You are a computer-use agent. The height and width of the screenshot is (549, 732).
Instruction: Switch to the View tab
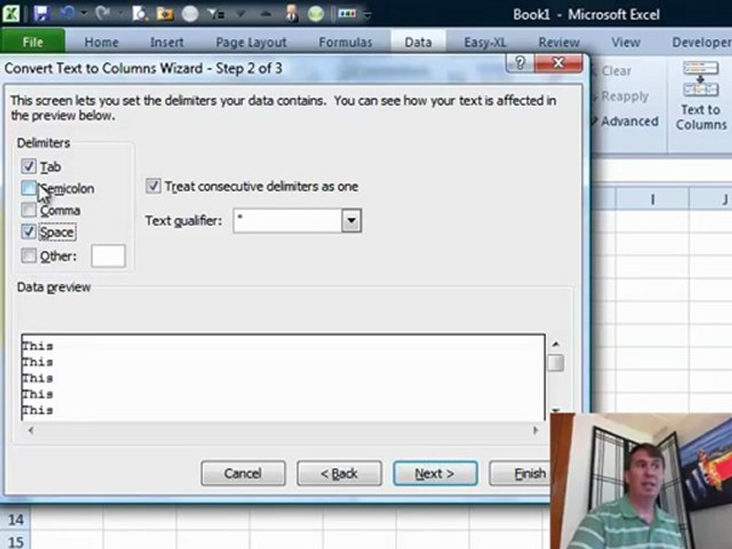coord(625,42)
